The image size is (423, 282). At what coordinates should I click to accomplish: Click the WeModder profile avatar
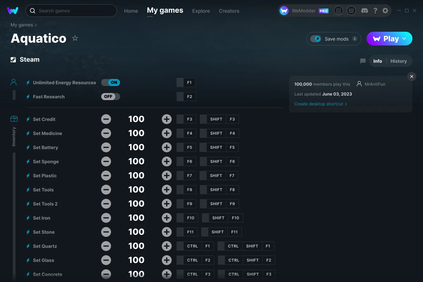point(284,11)
